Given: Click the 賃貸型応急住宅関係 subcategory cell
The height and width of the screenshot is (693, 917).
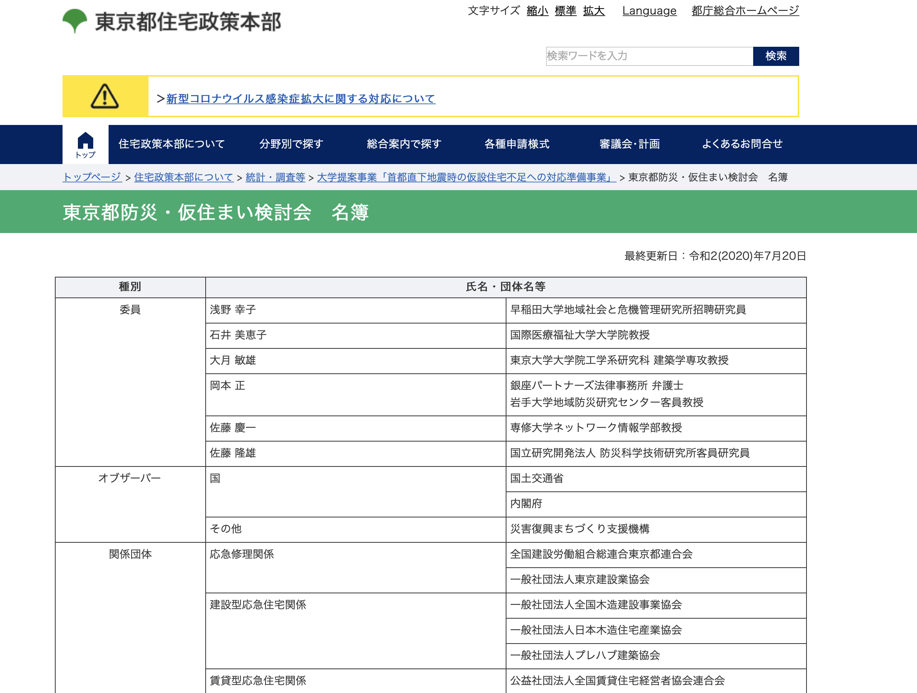Looking at the screenshot, I should pos(356,681).
